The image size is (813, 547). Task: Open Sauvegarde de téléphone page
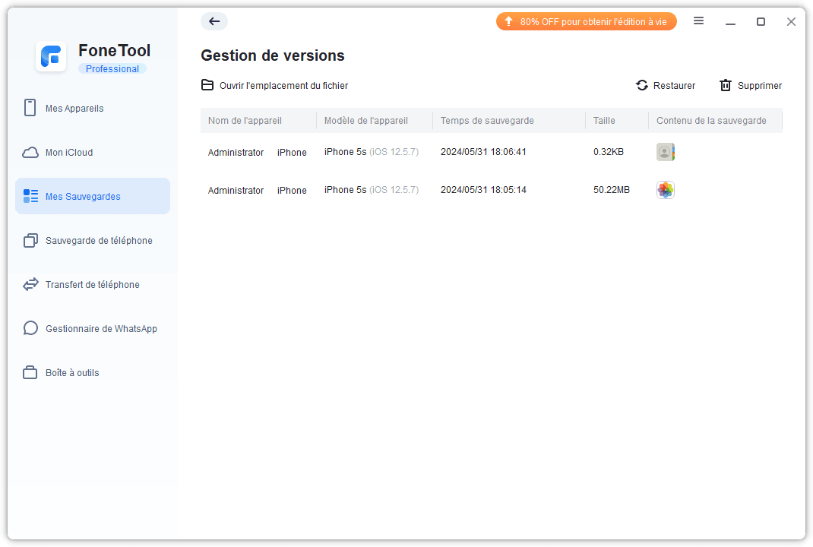tap(99, 241)
